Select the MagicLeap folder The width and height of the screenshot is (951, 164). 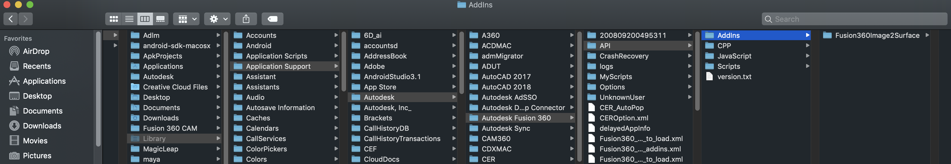(174, 149)
